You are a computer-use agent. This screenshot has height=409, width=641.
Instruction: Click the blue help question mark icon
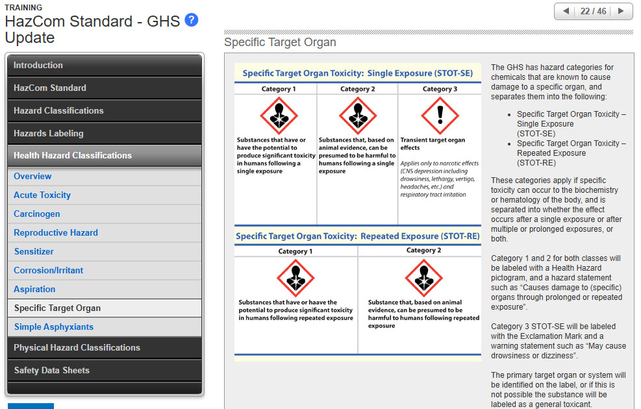pos(192,20)
